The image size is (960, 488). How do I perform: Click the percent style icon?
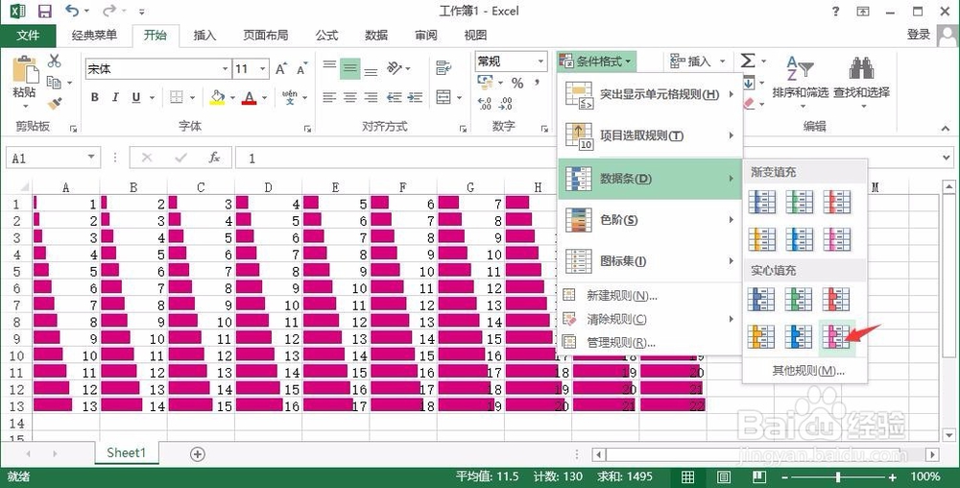[517, 83]
